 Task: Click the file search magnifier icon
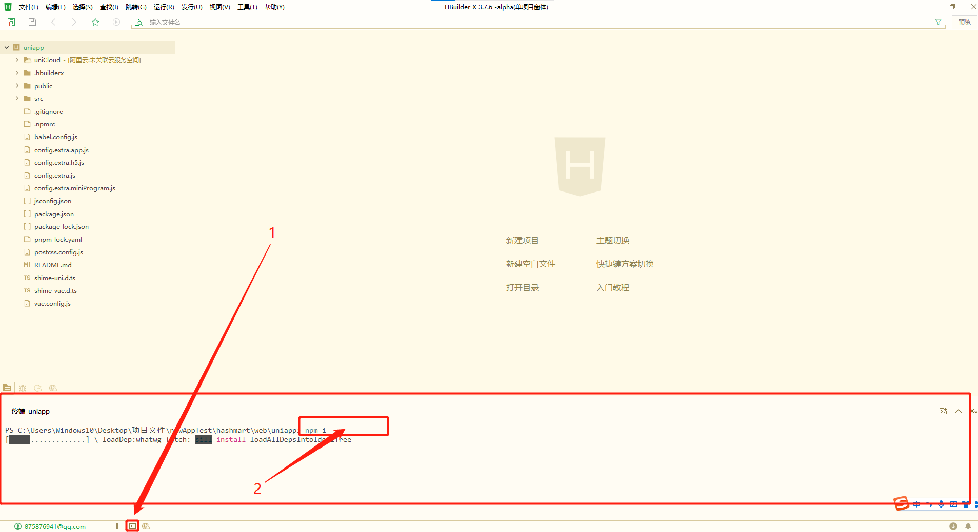[138, 22]
